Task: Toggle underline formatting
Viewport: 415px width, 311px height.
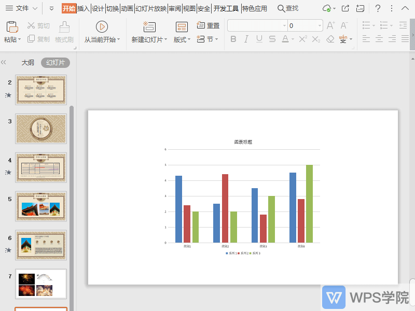Action: point(259,39)
